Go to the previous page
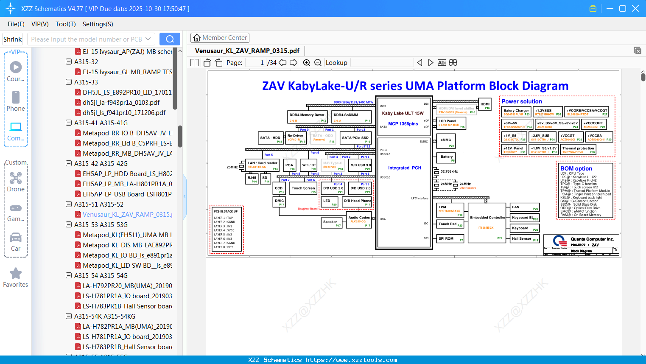Viewport: 646px width, 364px height. (x=282, y=63)
